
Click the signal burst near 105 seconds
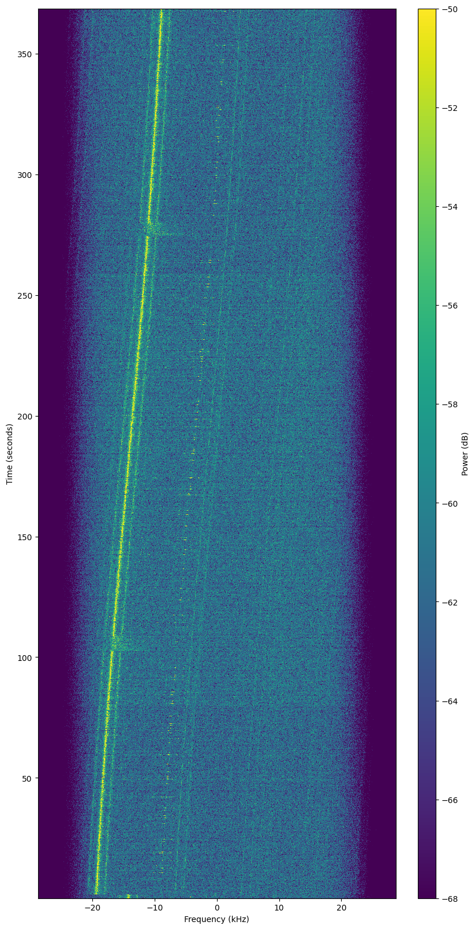pos(120,644)
